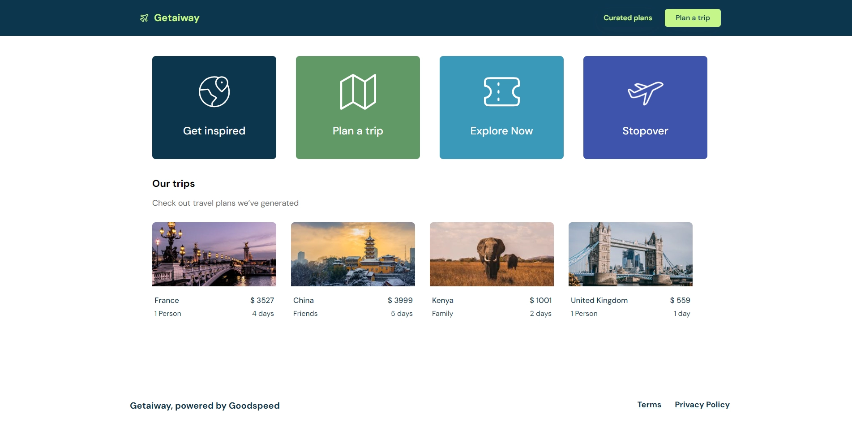Select the Explore Now card label
Image resolution: width=852 pixels, height=423 pixels.
coord(501,131)
